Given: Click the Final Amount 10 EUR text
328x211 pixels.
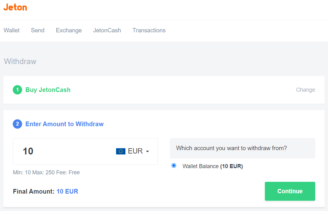Looking at the screenshot, I should pos(46,191).
